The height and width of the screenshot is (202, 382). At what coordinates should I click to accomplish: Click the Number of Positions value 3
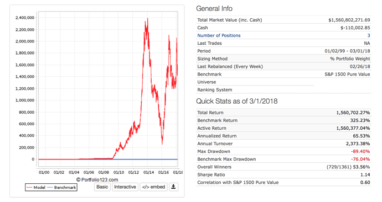369,35
